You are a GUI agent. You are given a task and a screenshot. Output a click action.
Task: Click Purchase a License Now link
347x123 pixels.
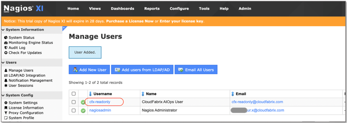pyautogui.click(x=130, y=21)
